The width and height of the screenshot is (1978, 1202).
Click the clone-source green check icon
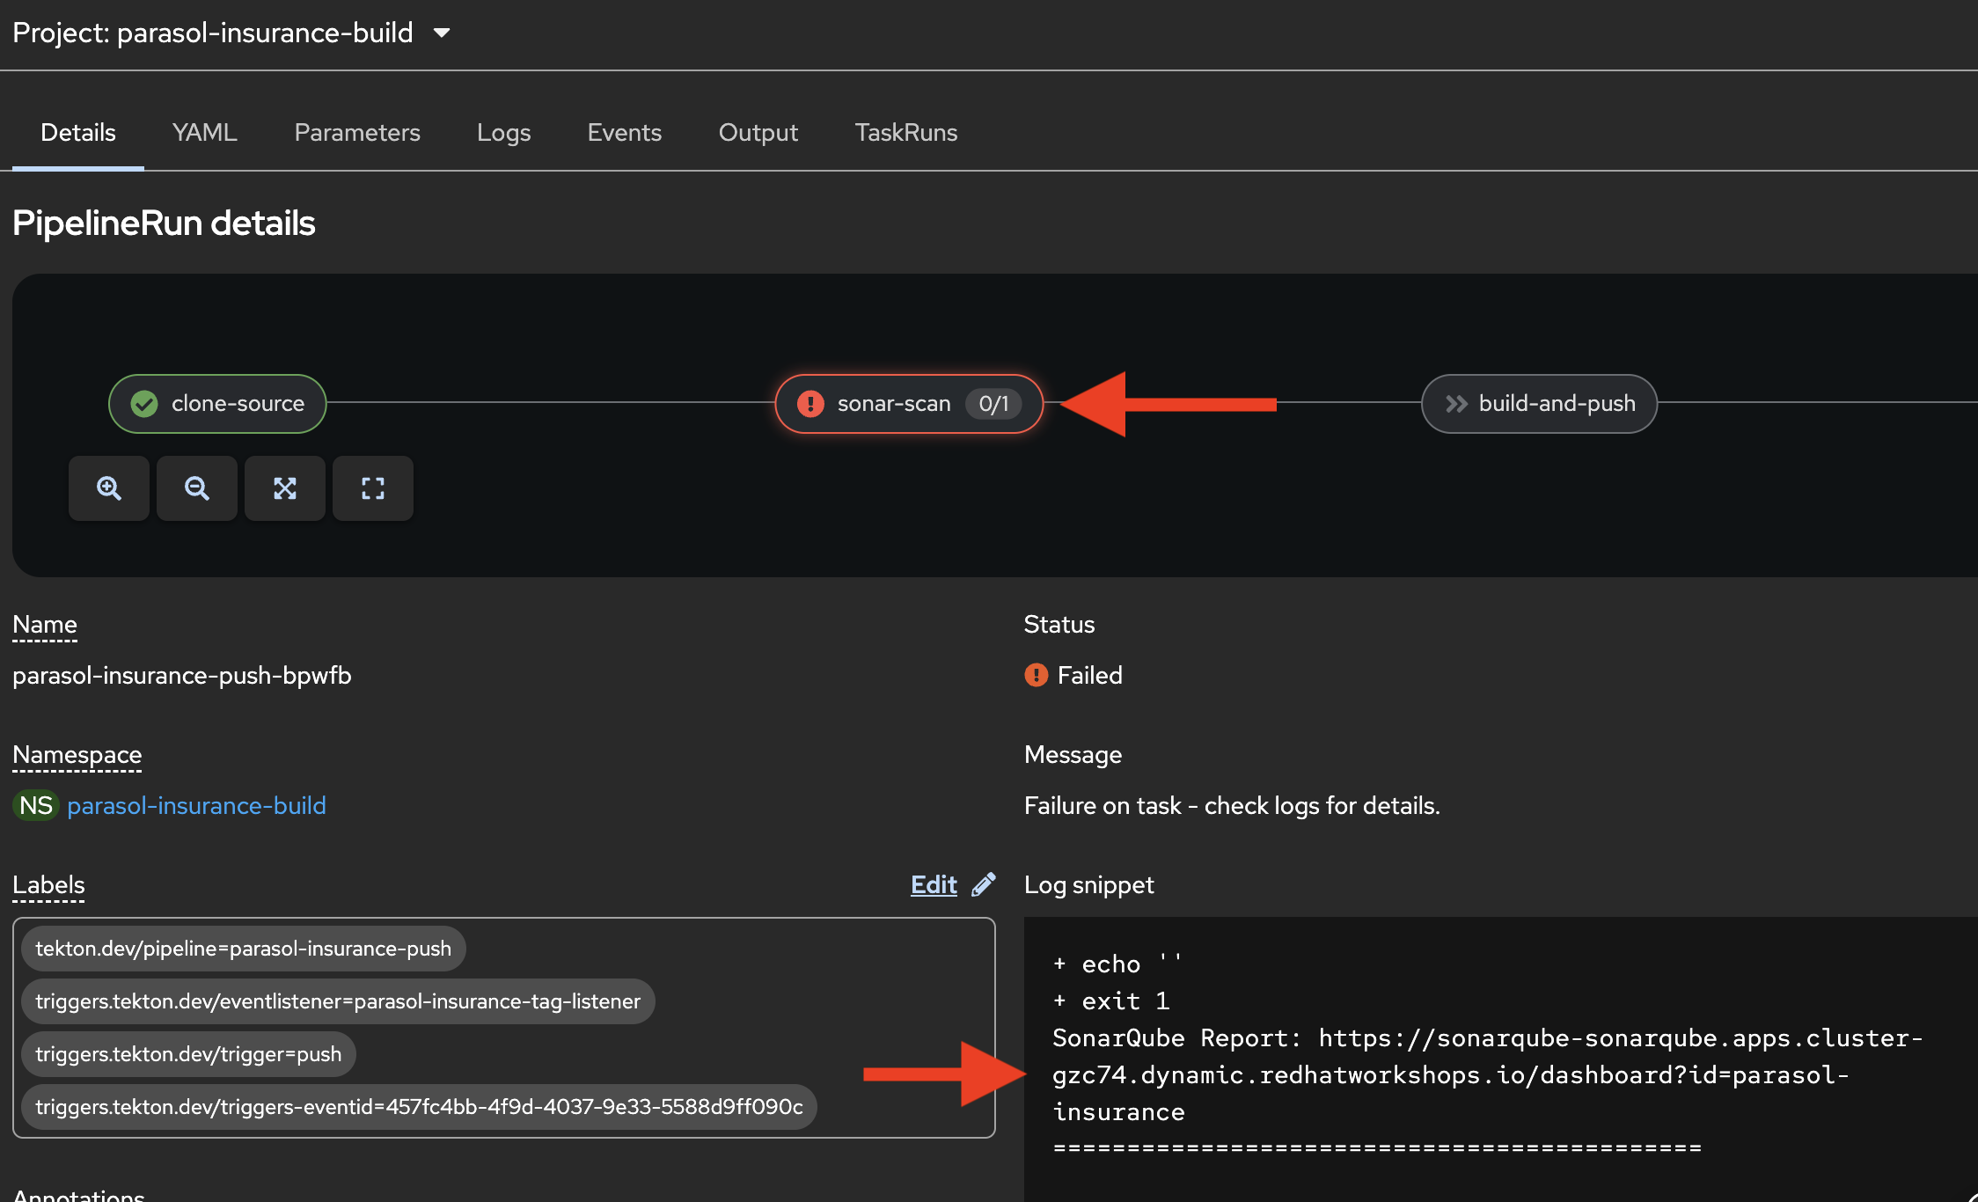coord(144,404)
